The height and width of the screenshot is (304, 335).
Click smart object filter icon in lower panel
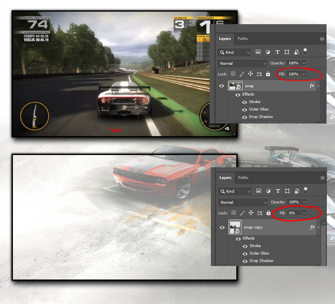pos(297,191)
